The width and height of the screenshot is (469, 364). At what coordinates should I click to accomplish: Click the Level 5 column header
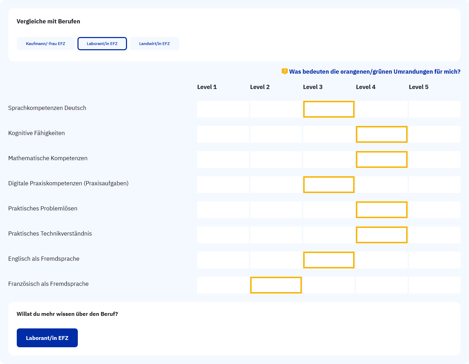coord(419,87)
